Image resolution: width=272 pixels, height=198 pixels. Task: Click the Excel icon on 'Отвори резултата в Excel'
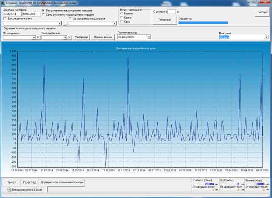8,190
